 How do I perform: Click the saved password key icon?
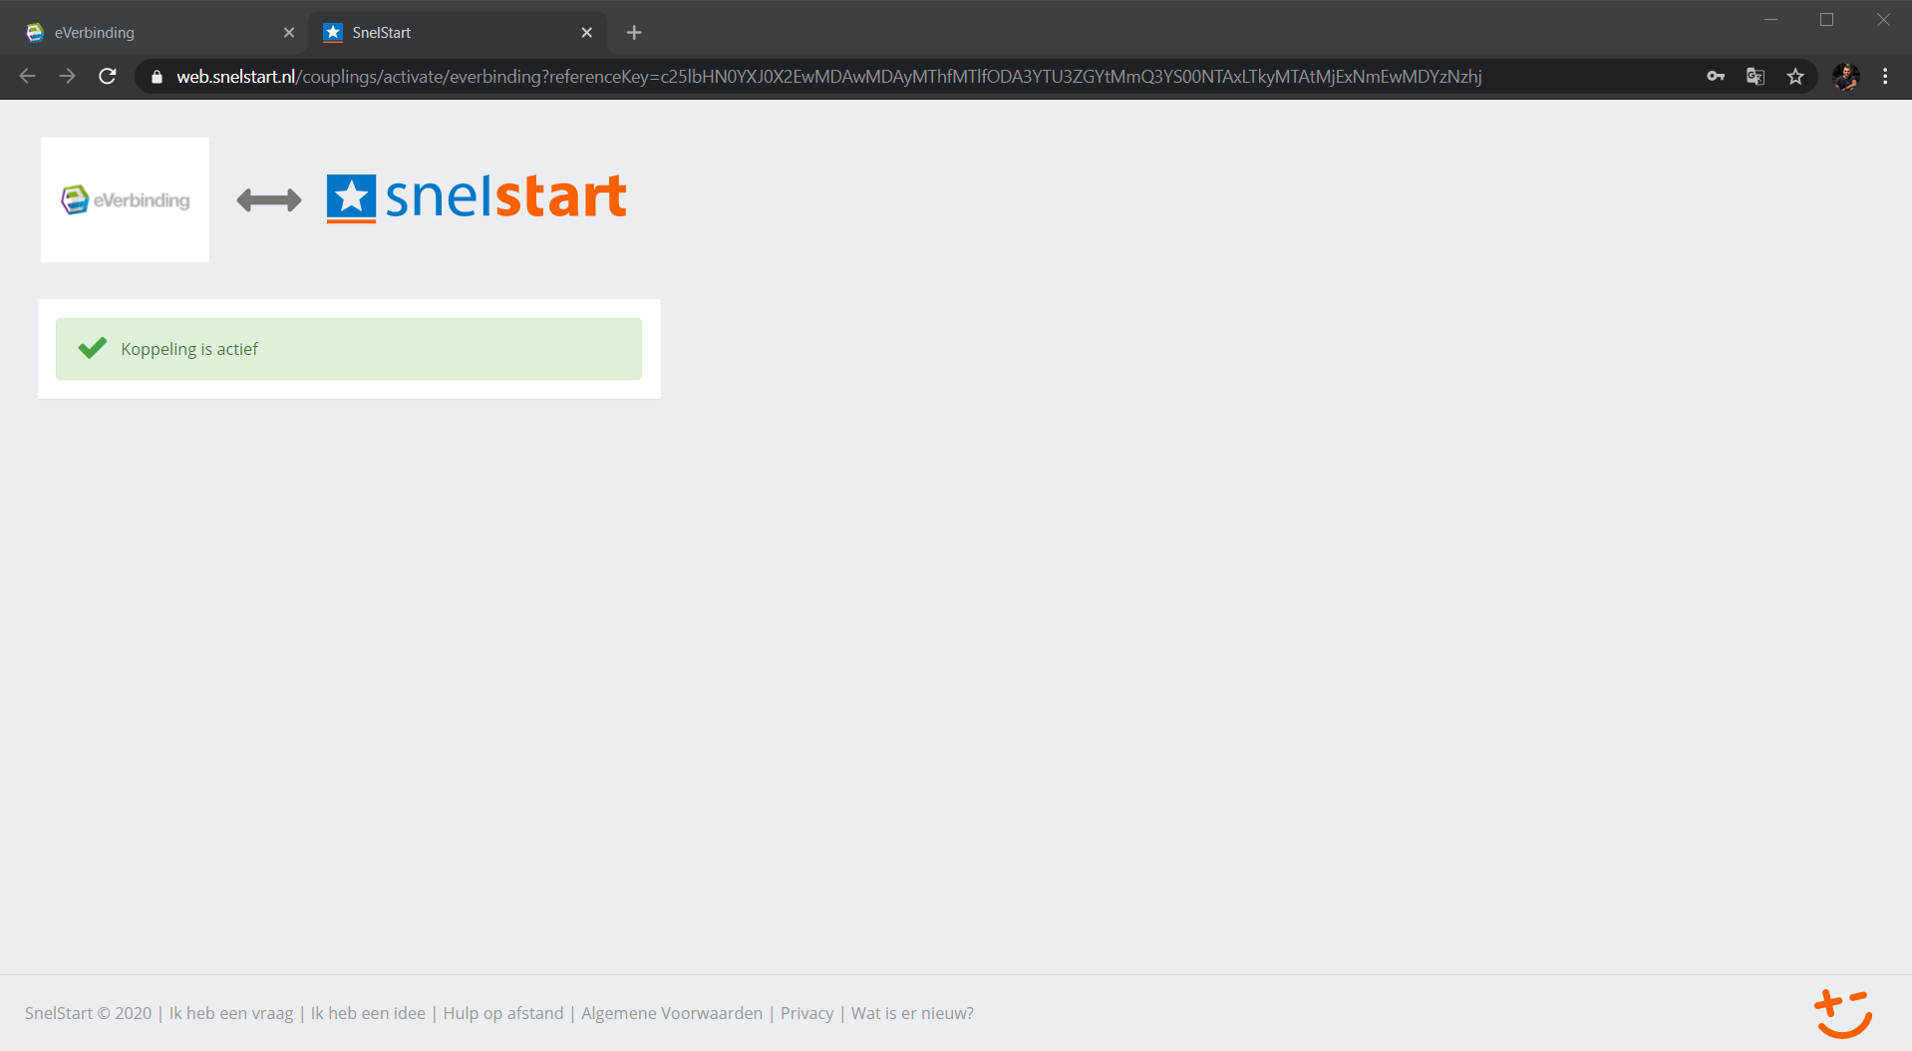coord(1716,77)
